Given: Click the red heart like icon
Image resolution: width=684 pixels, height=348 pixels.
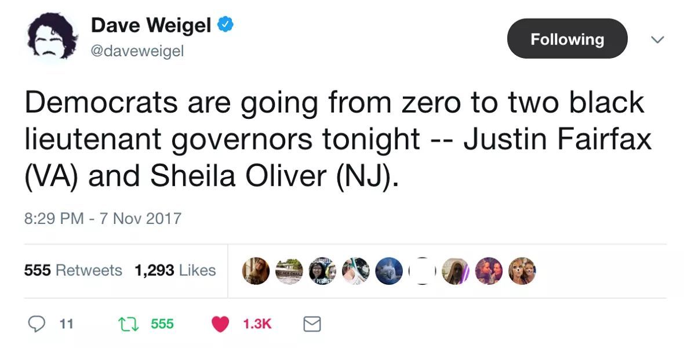Looking at the screenshot, I should 220,324.
